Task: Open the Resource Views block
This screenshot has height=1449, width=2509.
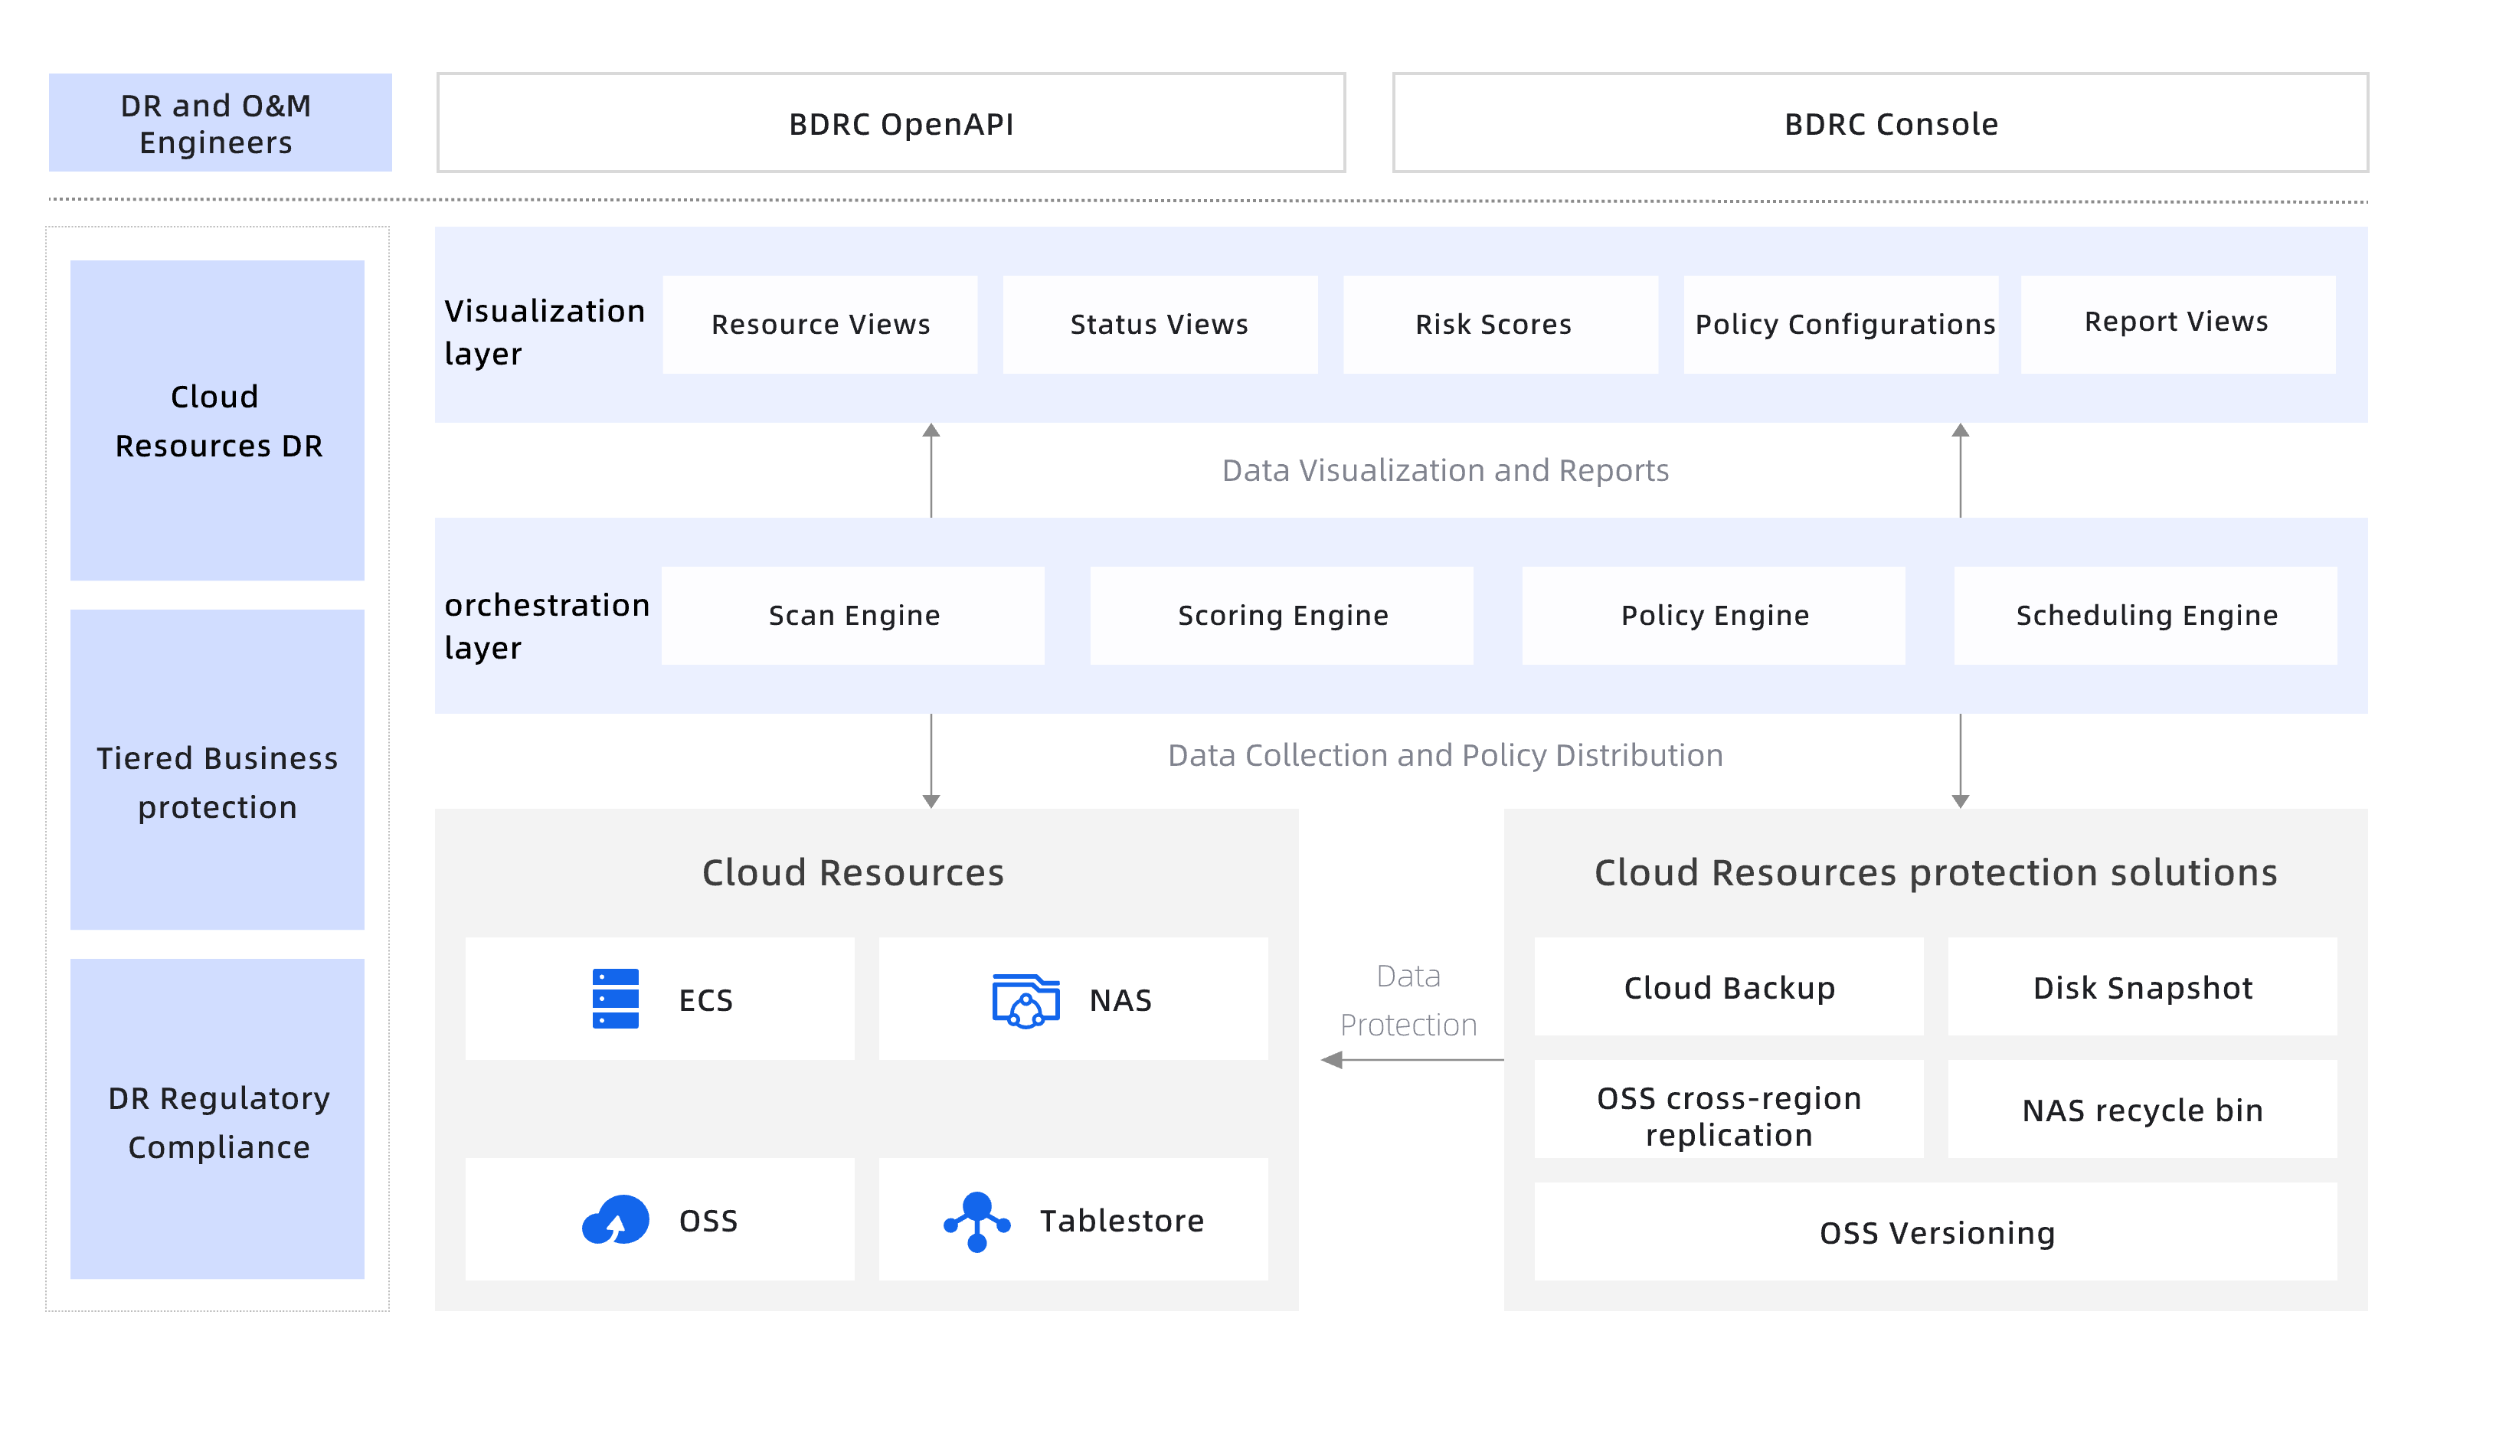Action: [820, 325]
